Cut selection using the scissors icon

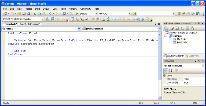click(35, 14)
